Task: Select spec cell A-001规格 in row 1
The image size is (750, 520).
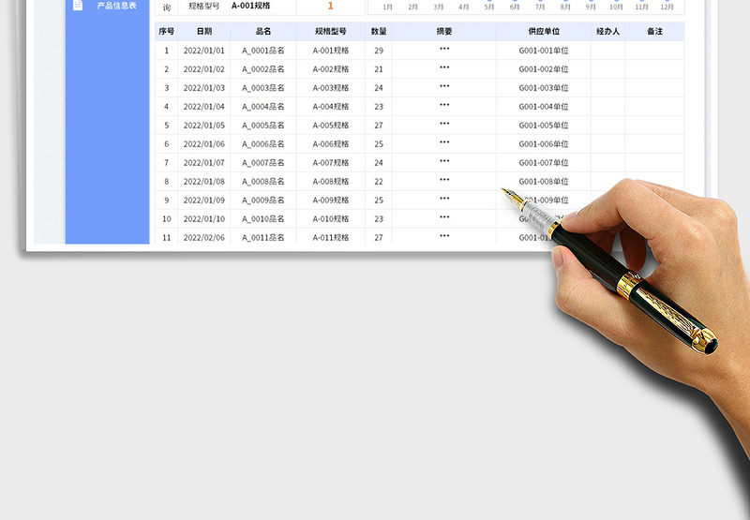Action: pyautogui.click(x=331, y=51)
